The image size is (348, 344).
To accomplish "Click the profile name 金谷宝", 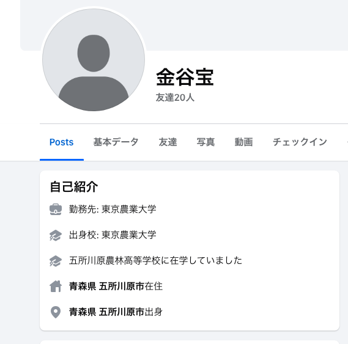I will [x=185, y=77].
